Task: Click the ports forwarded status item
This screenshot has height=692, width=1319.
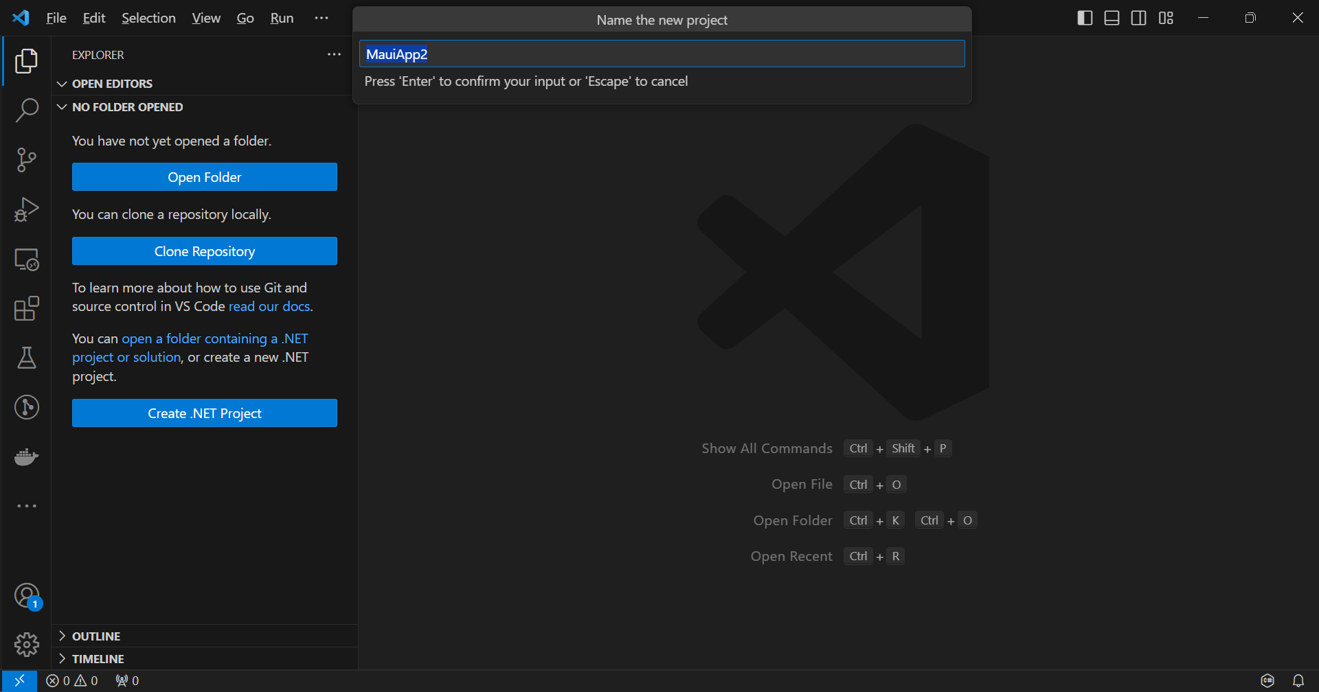Action: (127, 680)
